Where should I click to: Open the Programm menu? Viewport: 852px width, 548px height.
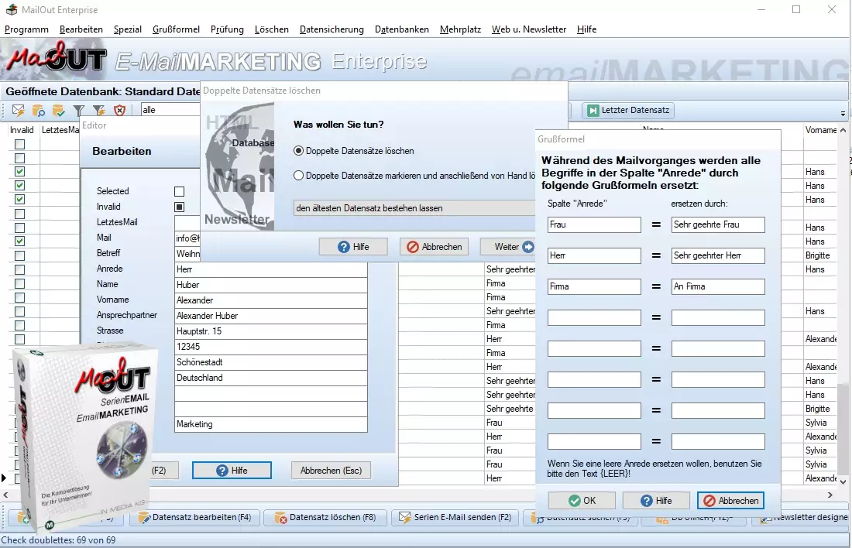tap(26, 29)
